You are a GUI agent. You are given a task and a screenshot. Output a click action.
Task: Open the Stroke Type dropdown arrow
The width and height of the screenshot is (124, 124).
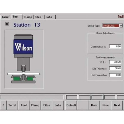121,26
